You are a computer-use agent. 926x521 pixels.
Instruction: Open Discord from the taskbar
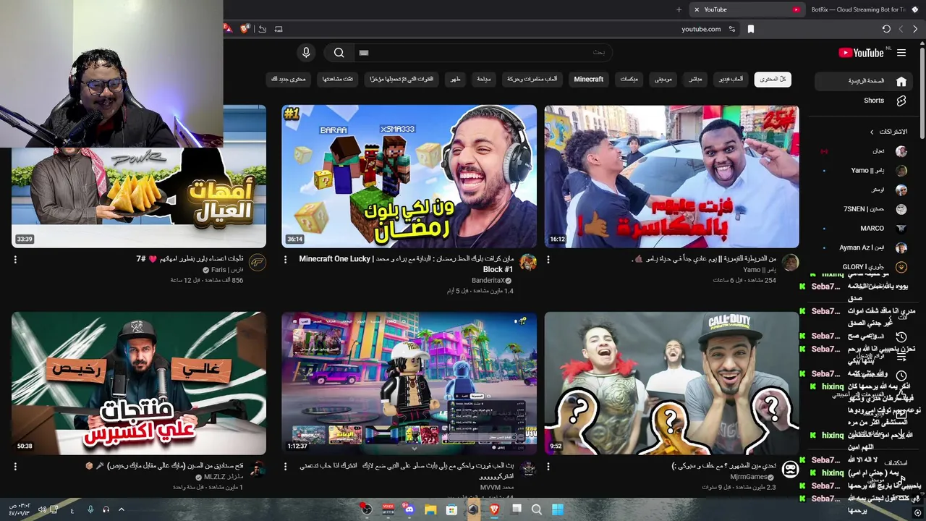click(409, 509)
